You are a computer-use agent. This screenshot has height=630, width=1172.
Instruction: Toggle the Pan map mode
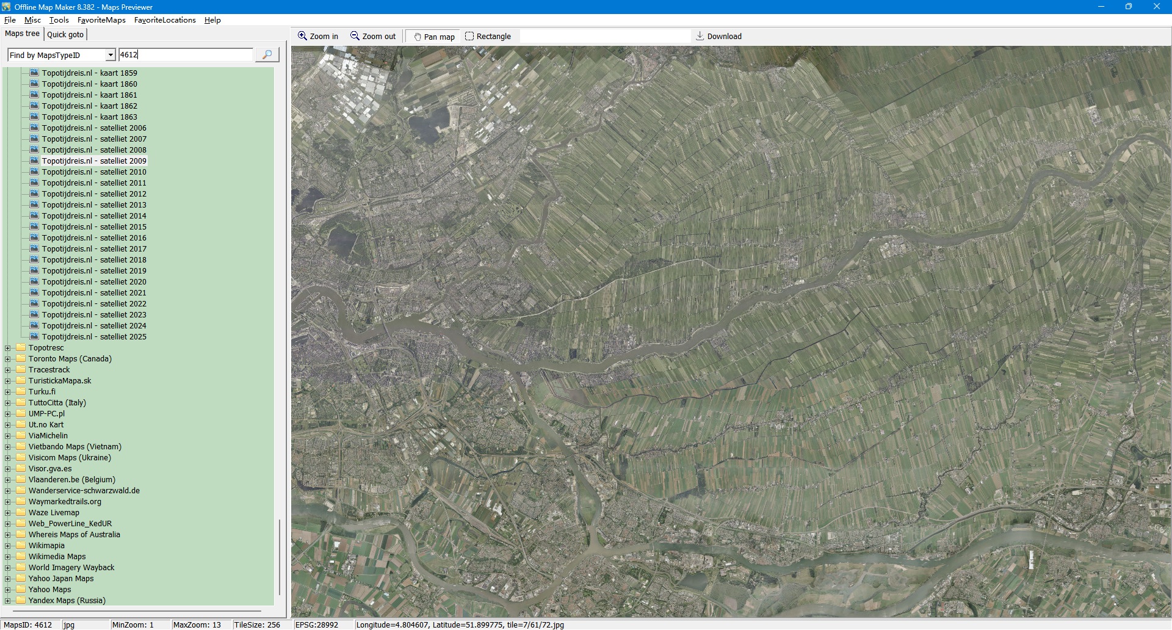[x=434, y=37]
